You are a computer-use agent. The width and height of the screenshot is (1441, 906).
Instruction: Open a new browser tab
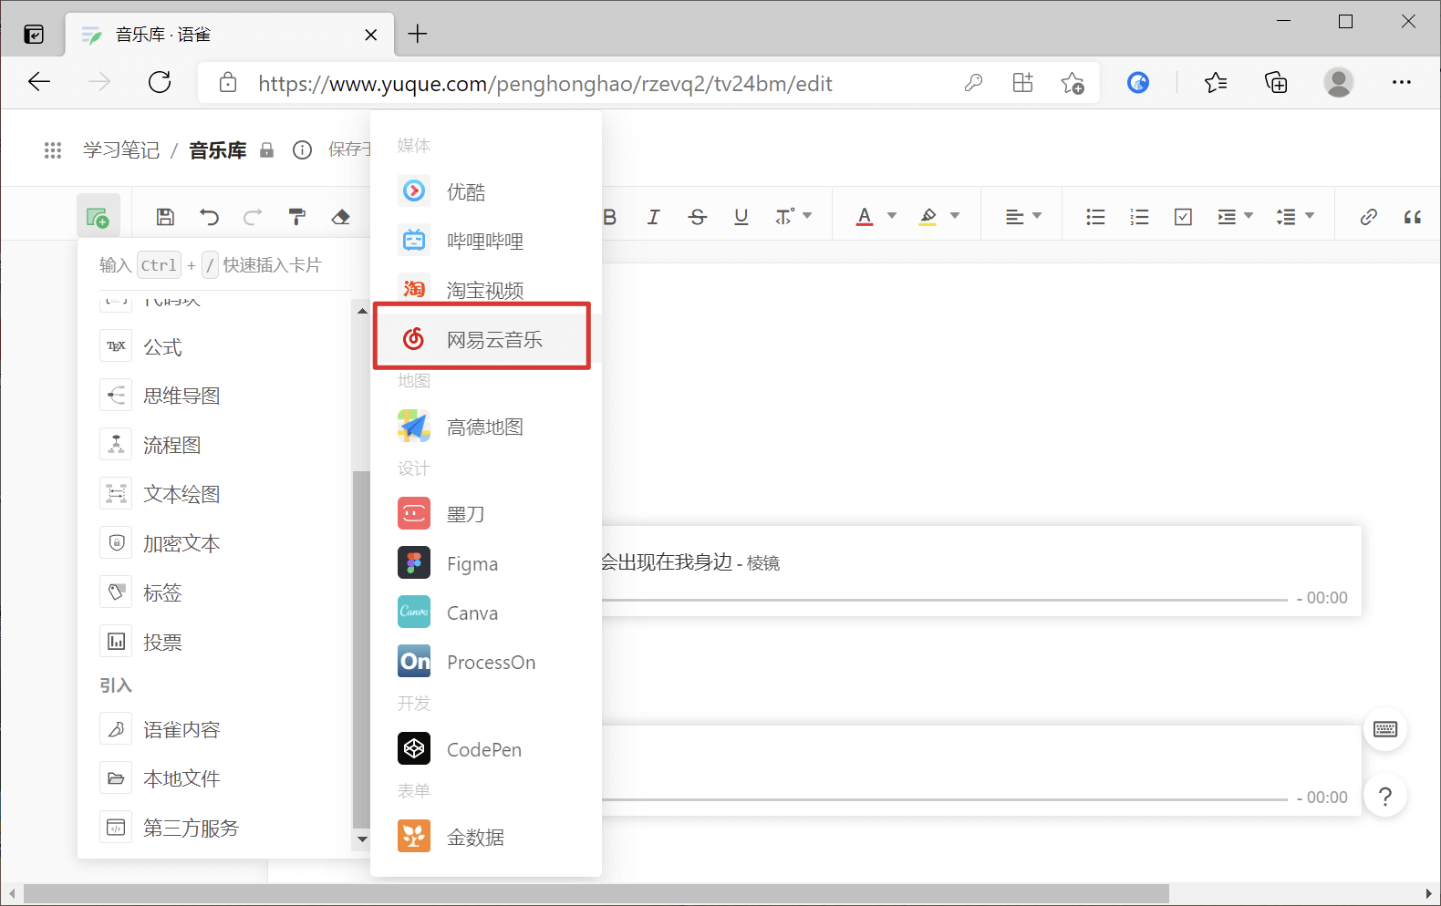pyautogui.click(x=418, y=34)
